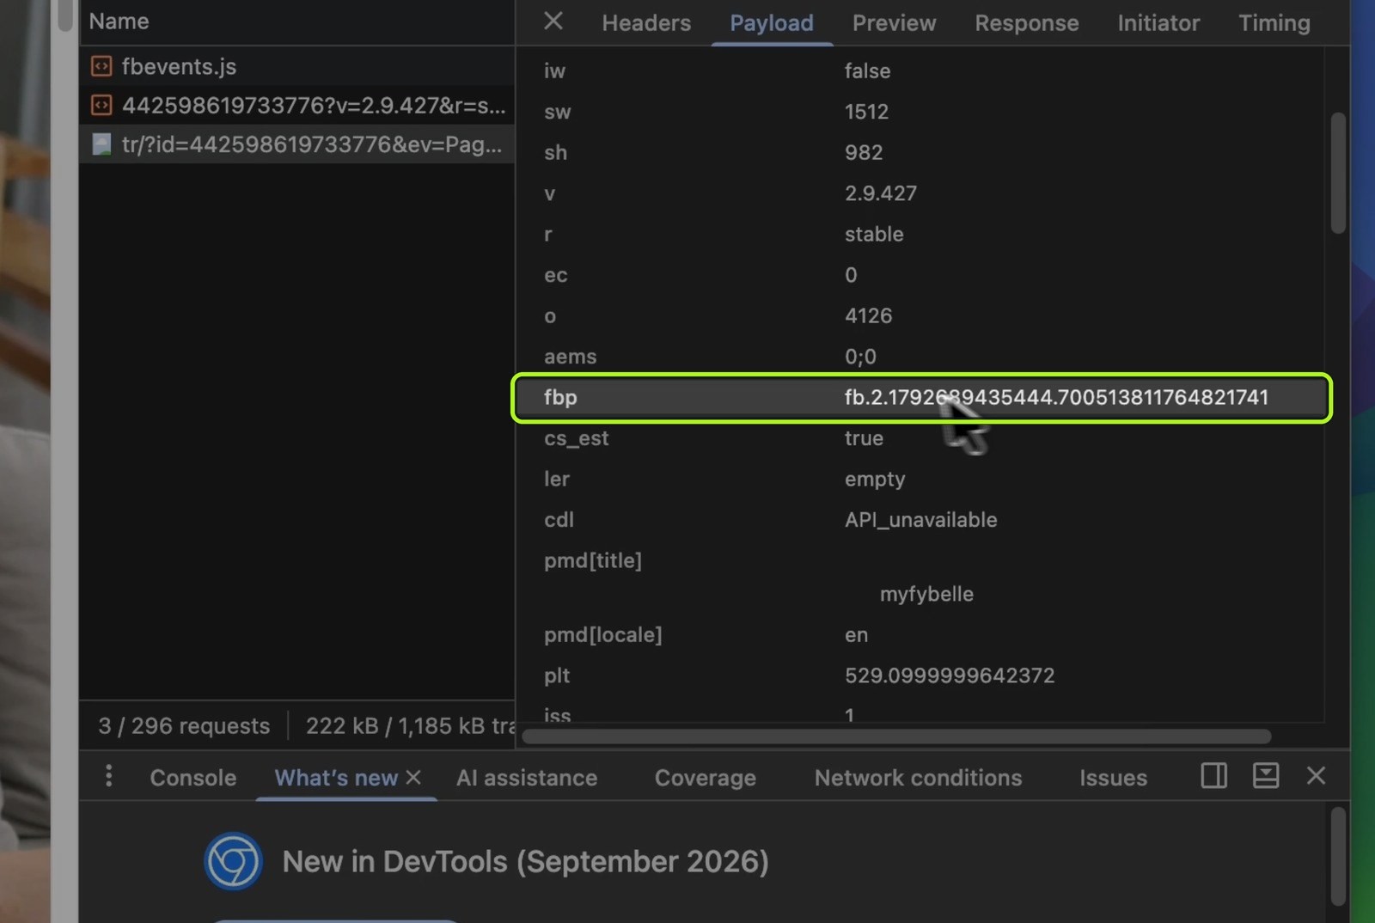Click the payload horizontal scrollbar
Image resolution: width=1375 pixels, height=923 pixels.
(x=896, y=737)
